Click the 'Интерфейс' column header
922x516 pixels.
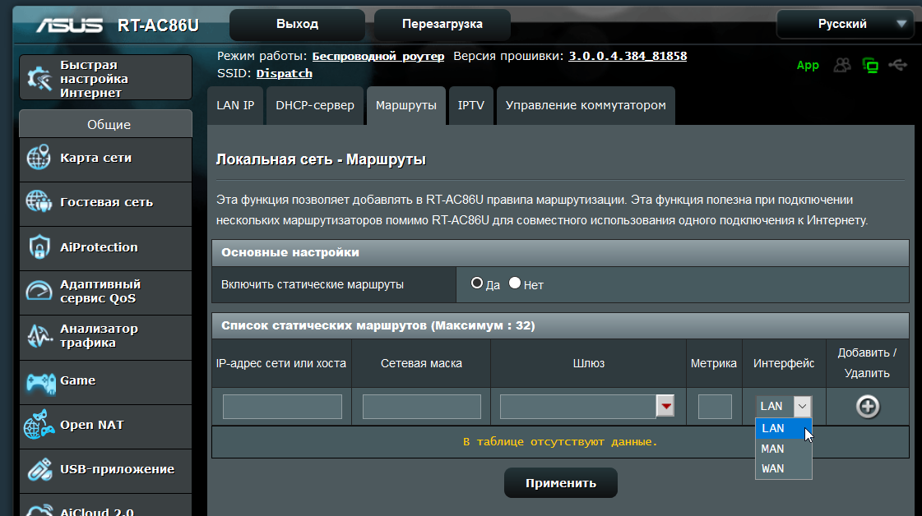click(784, 363)
